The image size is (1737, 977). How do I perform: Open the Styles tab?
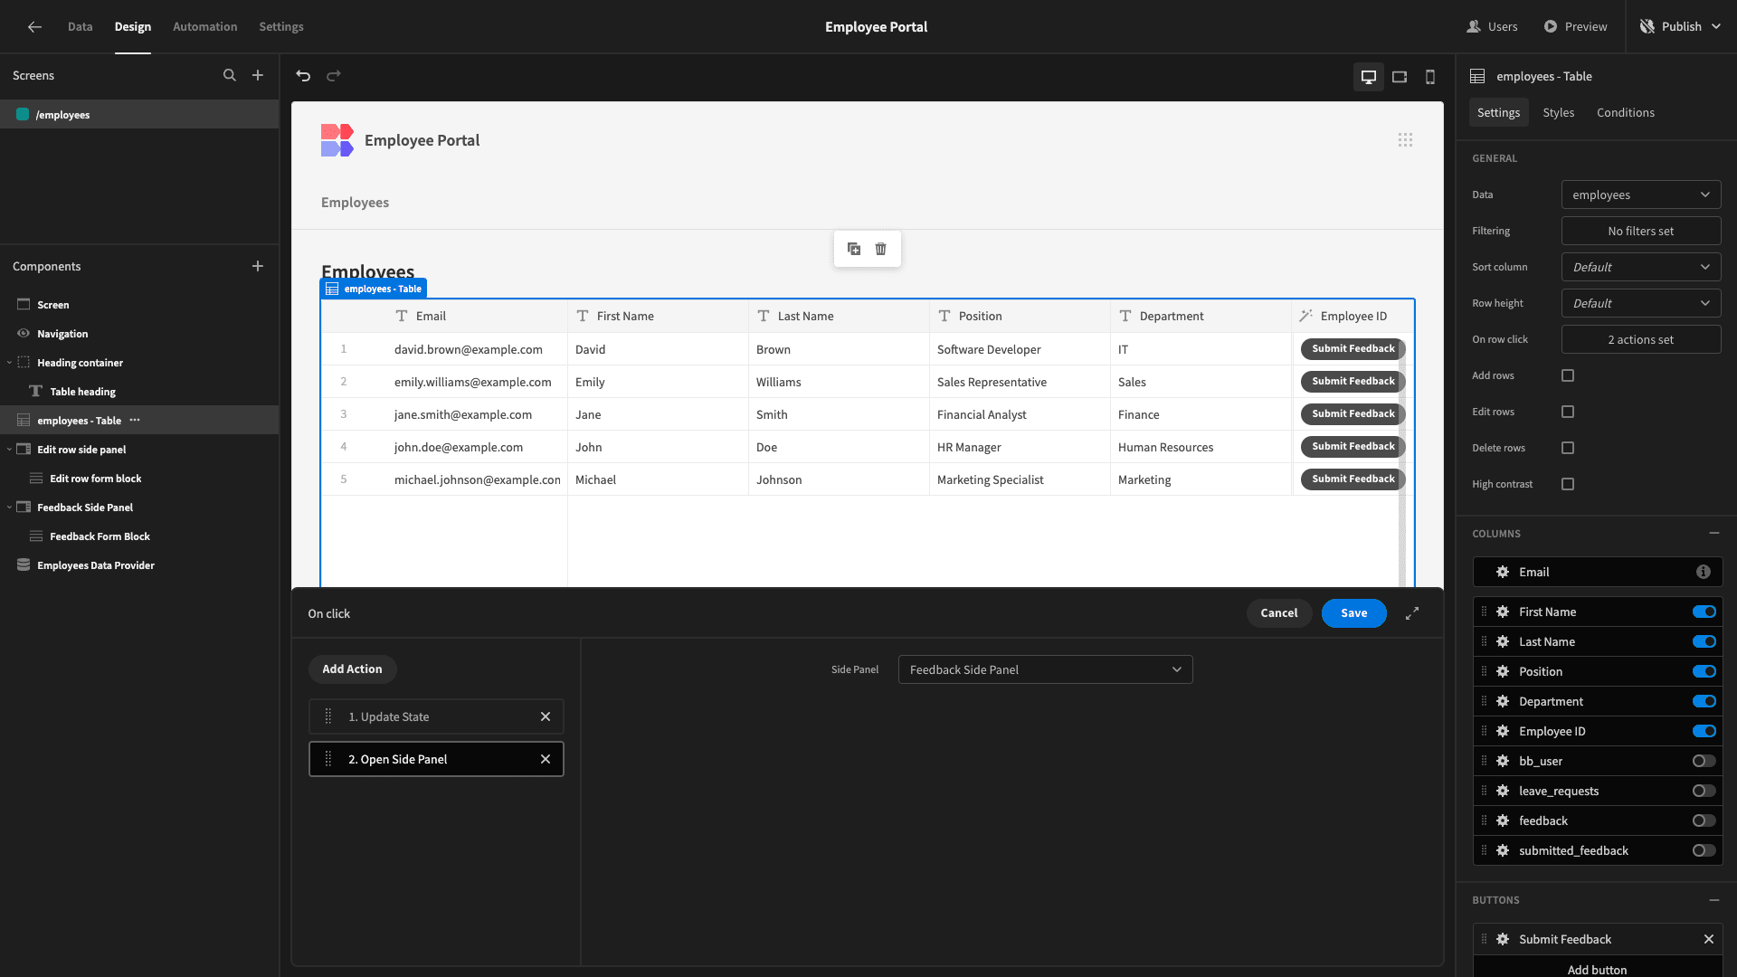1558,112
